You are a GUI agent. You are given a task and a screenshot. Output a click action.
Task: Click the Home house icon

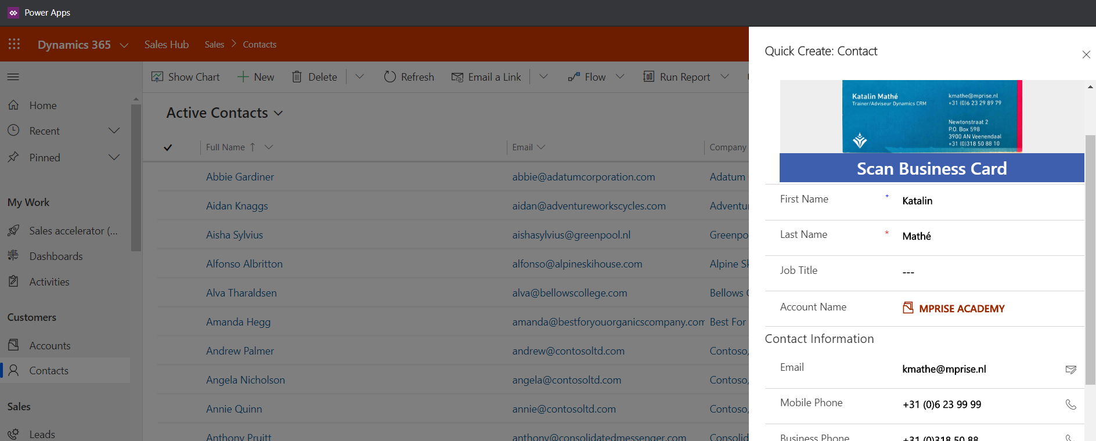[x=13, y=105]
